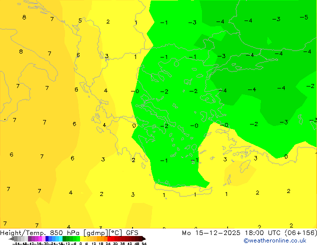The height and width of the screenshot is (245, 317).
Task: Select the dark blue legend swatch
Action: pyautogui.click(x=47, y=238)
